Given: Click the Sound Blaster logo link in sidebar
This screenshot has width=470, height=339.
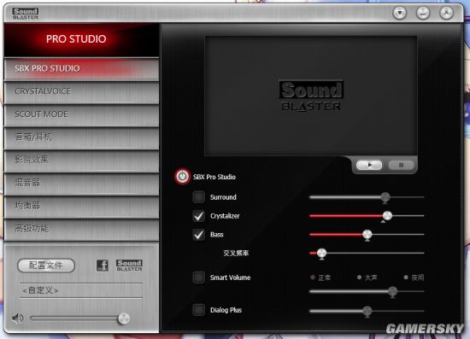Looking at the screenshot, I should [x=129, y=266].
